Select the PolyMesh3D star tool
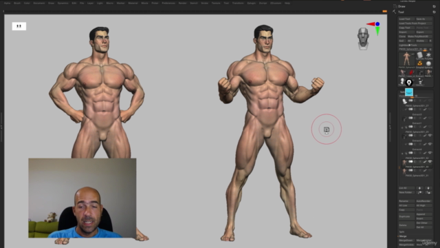This screenshot has height=248, width=440. click(428, 55)
